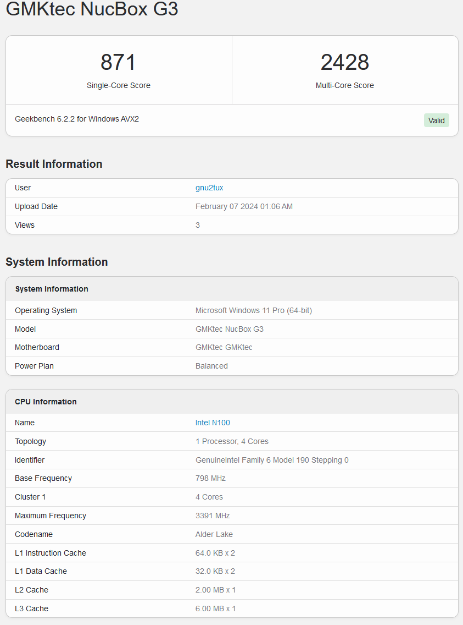Screen dimensions: 463x625
Task: Click the User row label
Action: coord(23,188)
